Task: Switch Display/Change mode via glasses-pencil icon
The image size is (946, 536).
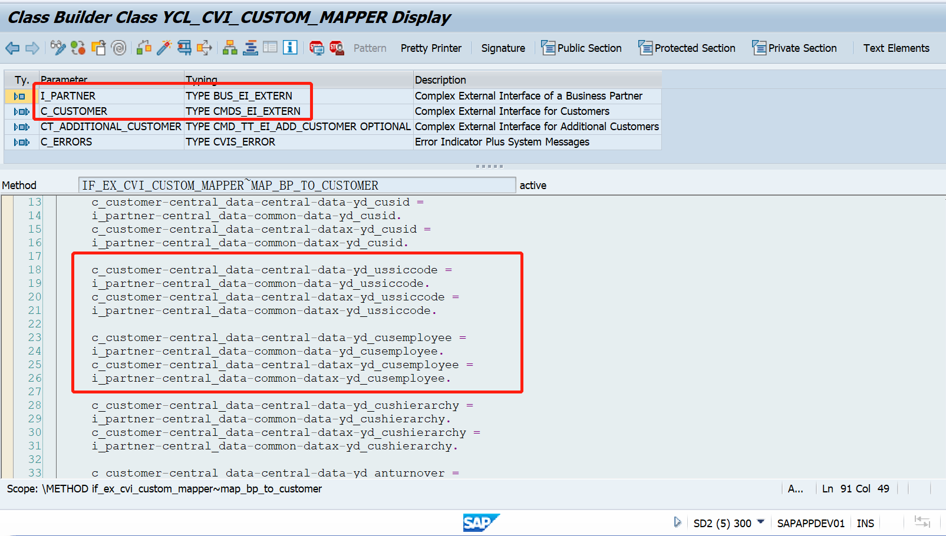Action: tap(58, 48)
